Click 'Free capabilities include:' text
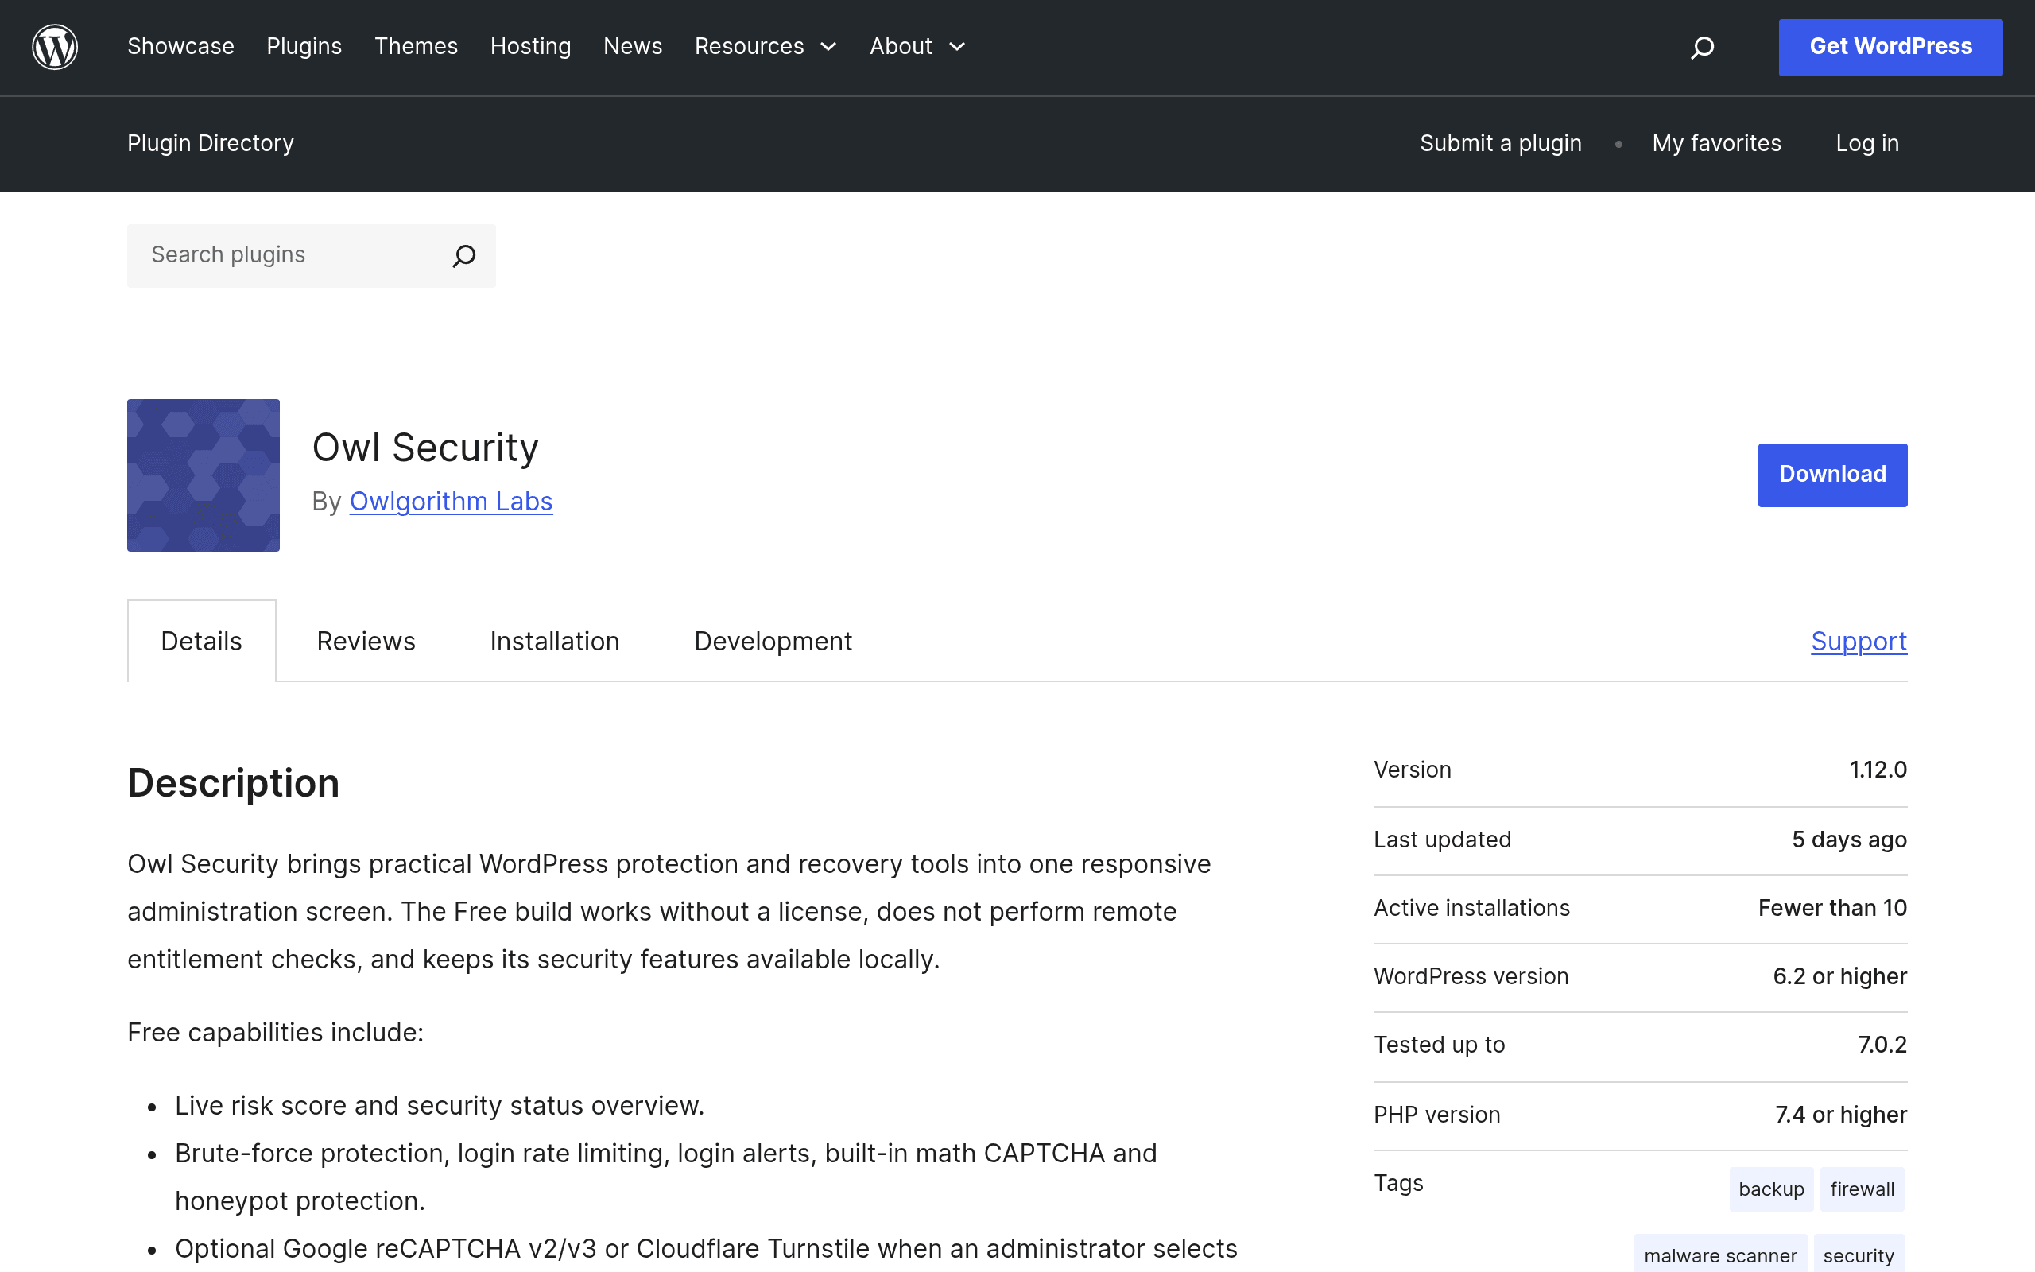This screenshot has height=1272, width=2035. pos(276,1032)
